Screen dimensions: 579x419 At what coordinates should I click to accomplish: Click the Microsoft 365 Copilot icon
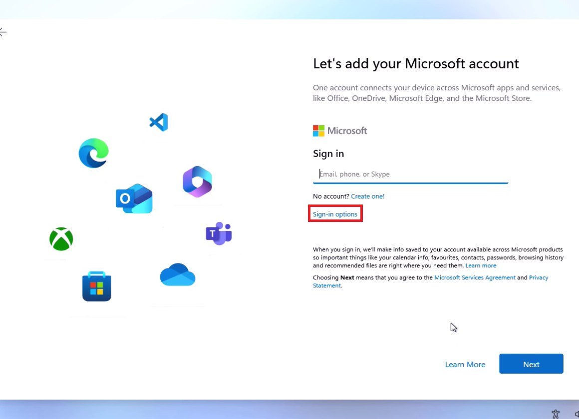pyautogui.click(x=197, y=182)
